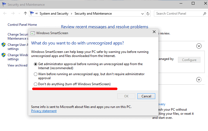Select Warn before running unrecognized app option
This screenshot has height=131, width=208.
(35, 74)
